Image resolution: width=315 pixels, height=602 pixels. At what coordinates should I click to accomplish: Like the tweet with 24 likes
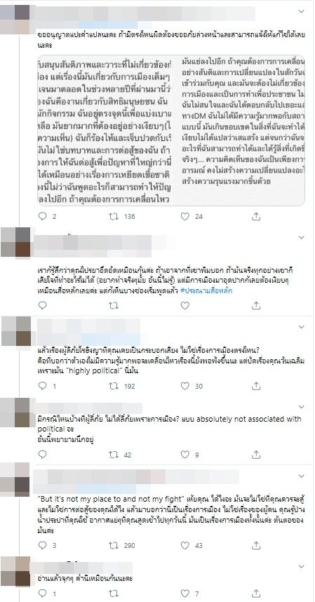[185, 217]
